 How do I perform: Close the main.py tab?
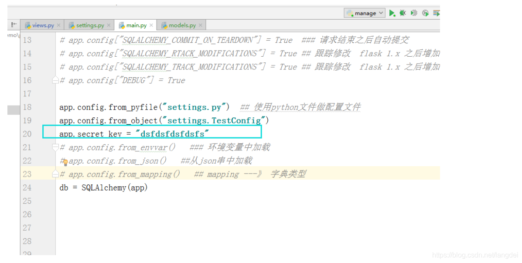[151, 25]
